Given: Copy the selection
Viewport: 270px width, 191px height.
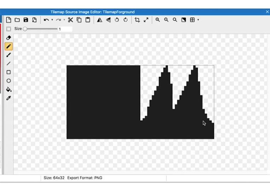Looking at the screenshot, I should pyautogui.click(x=79, y=20).
